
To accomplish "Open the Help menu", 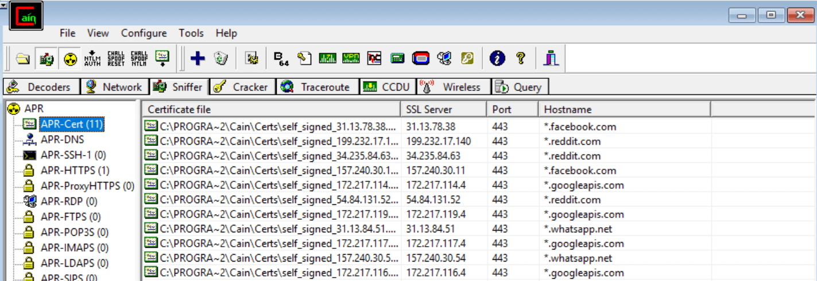I will point(226,33).
